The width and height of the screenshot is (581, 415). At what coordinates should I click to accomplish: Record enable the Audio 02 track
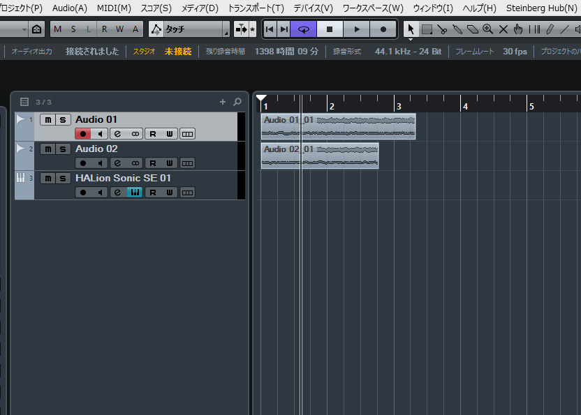click(83, 163)
